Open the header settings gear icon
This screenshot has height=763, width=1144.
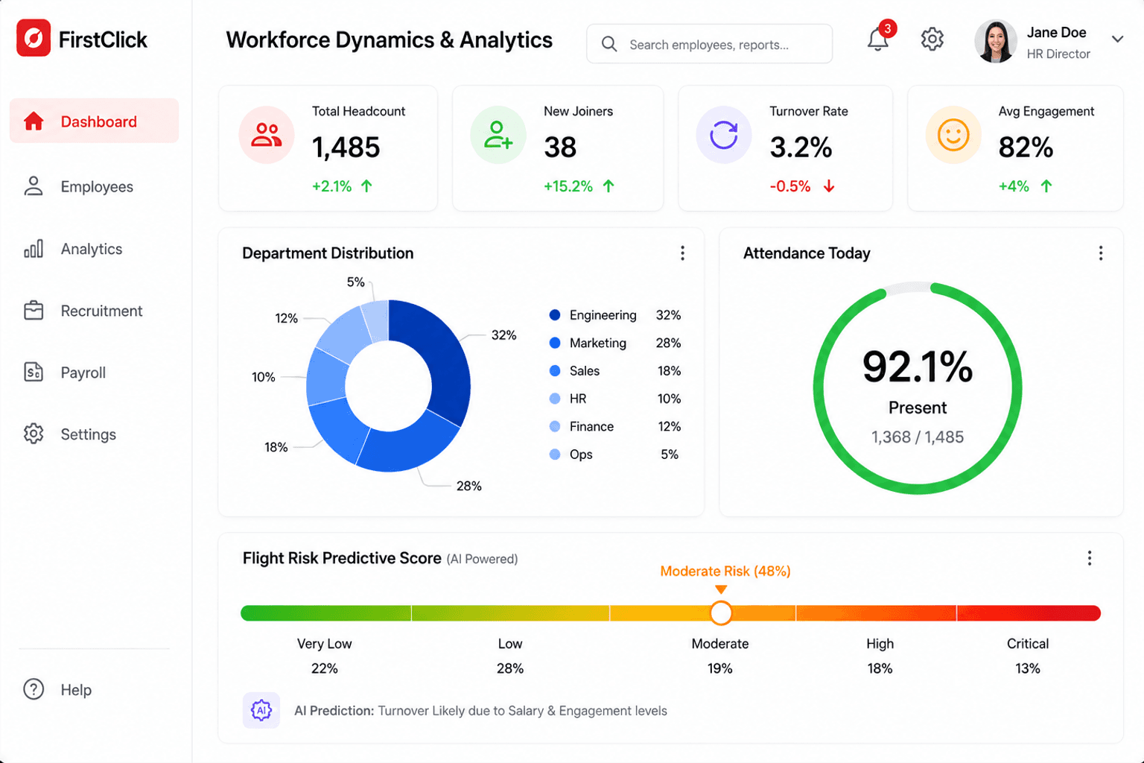pos(932,39)
